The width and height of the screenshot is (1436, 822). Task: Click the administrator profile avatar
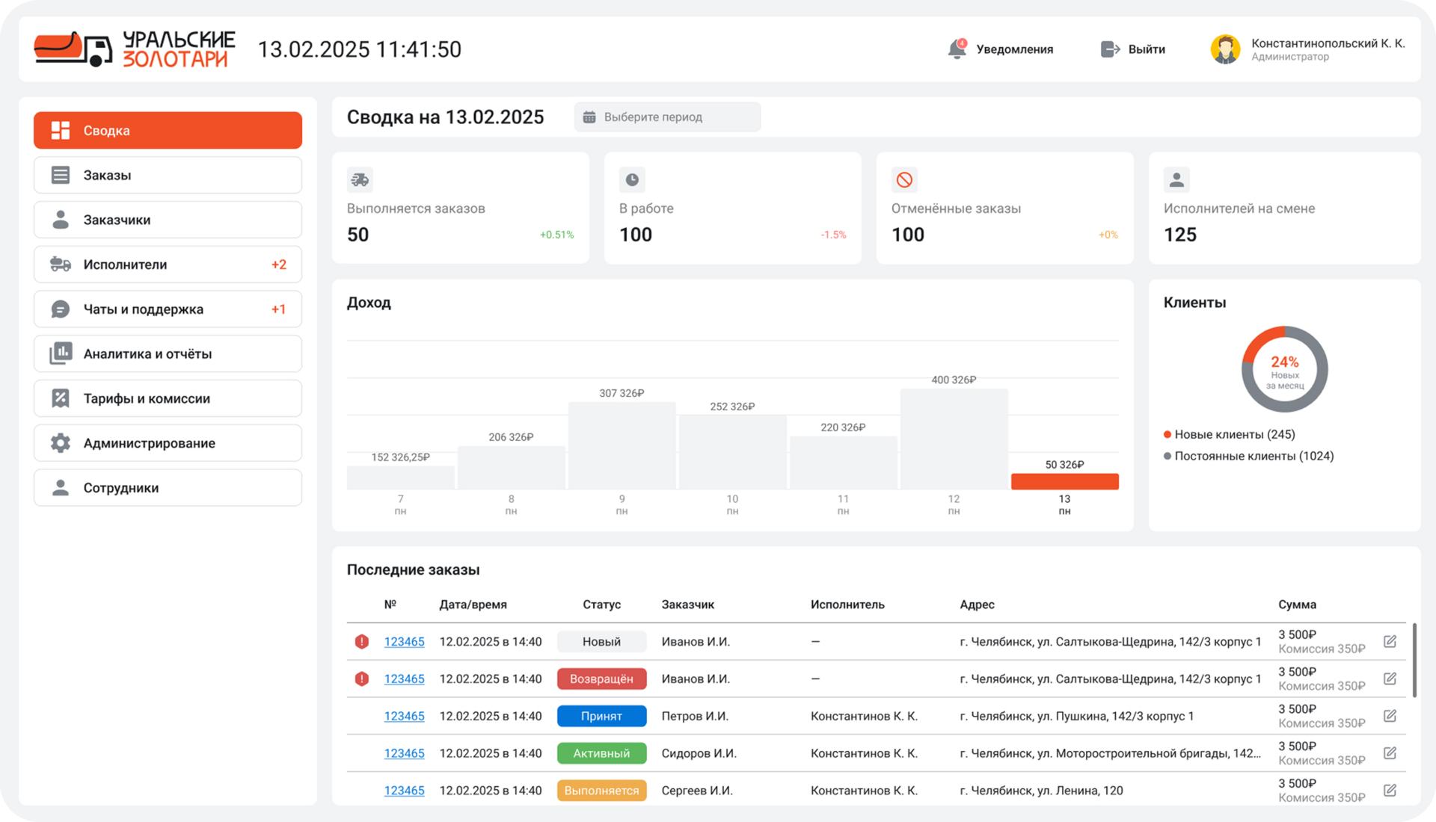pyautogui.click(x=1225, y=49)
